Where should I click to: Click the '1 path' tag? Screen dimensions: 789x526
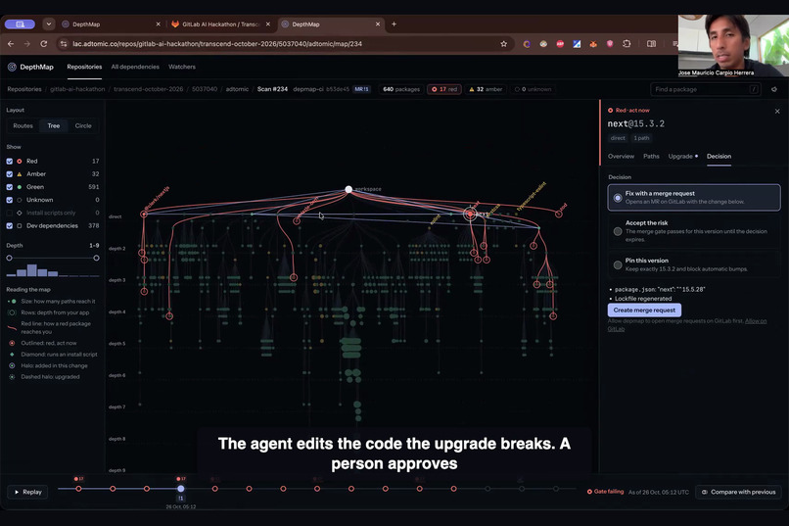(641, 138)
